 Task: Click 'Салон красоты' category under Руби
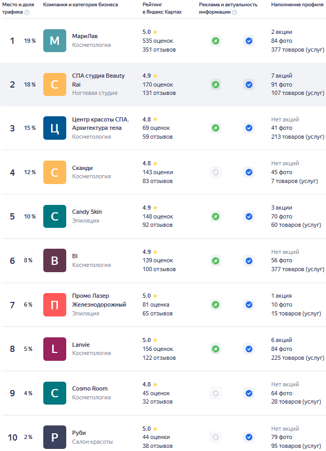point(92,442)
